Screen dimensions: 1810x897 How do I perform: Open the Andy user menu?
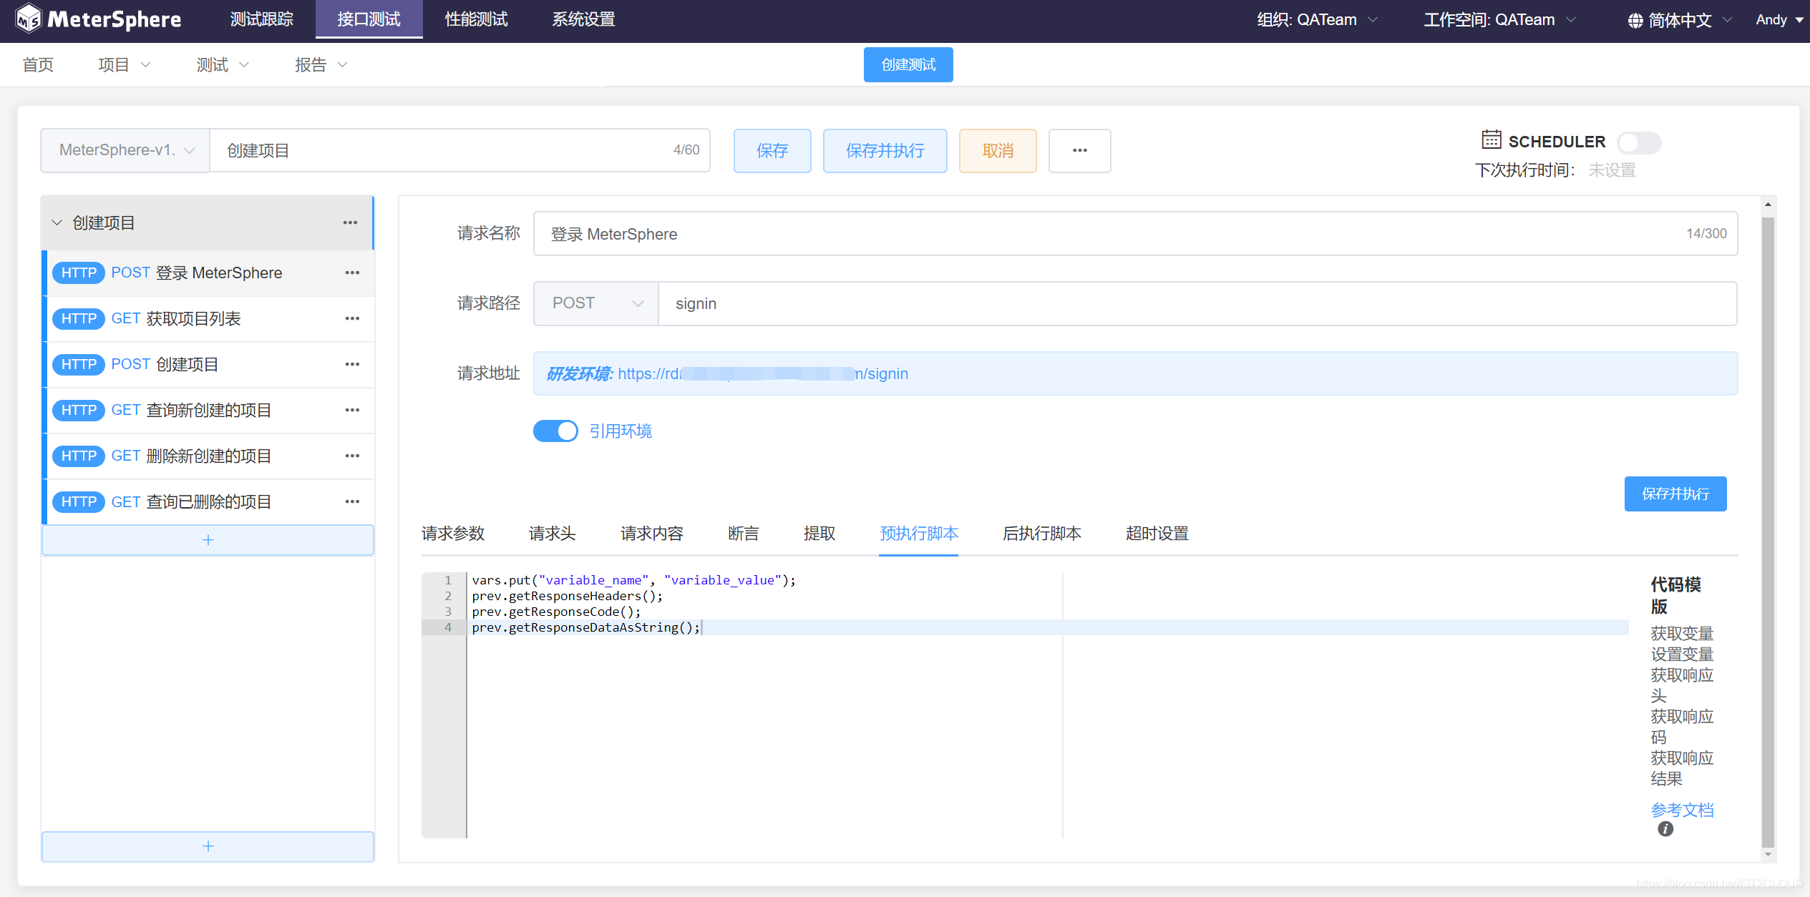pyautogui.click(x=1779, y=20)
